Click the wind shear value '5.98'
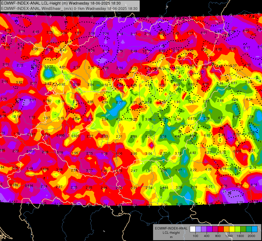 (x=248, y=82)
